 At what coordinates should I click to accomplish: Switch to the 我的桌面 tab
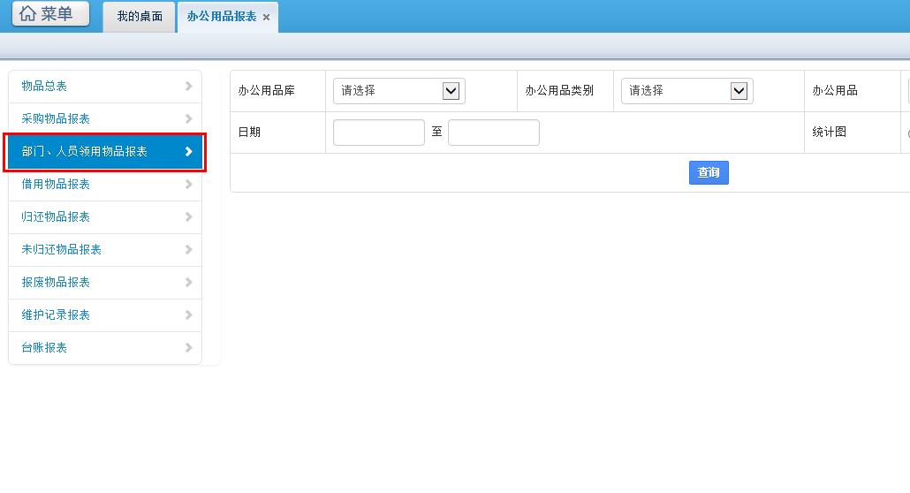[x=140, y=17]
